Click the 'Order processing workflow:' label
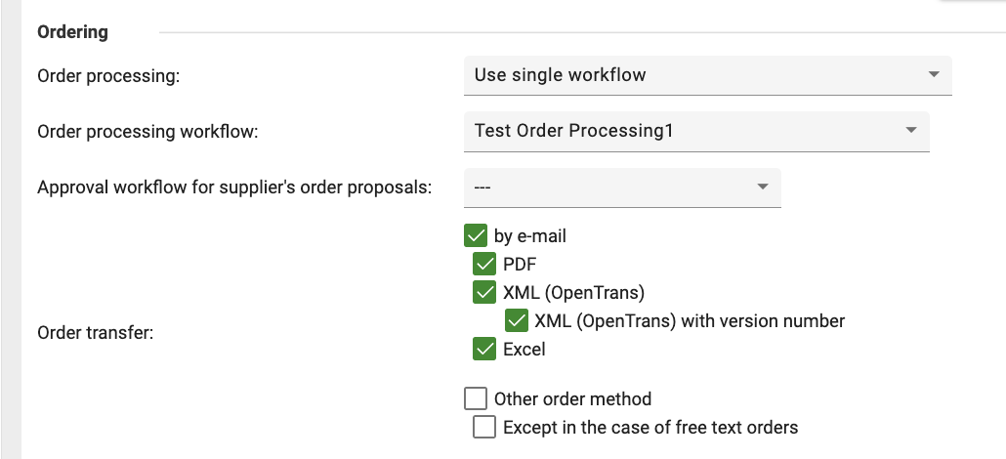The width and height of the screenshot is (1006, 459). (147, 131)
